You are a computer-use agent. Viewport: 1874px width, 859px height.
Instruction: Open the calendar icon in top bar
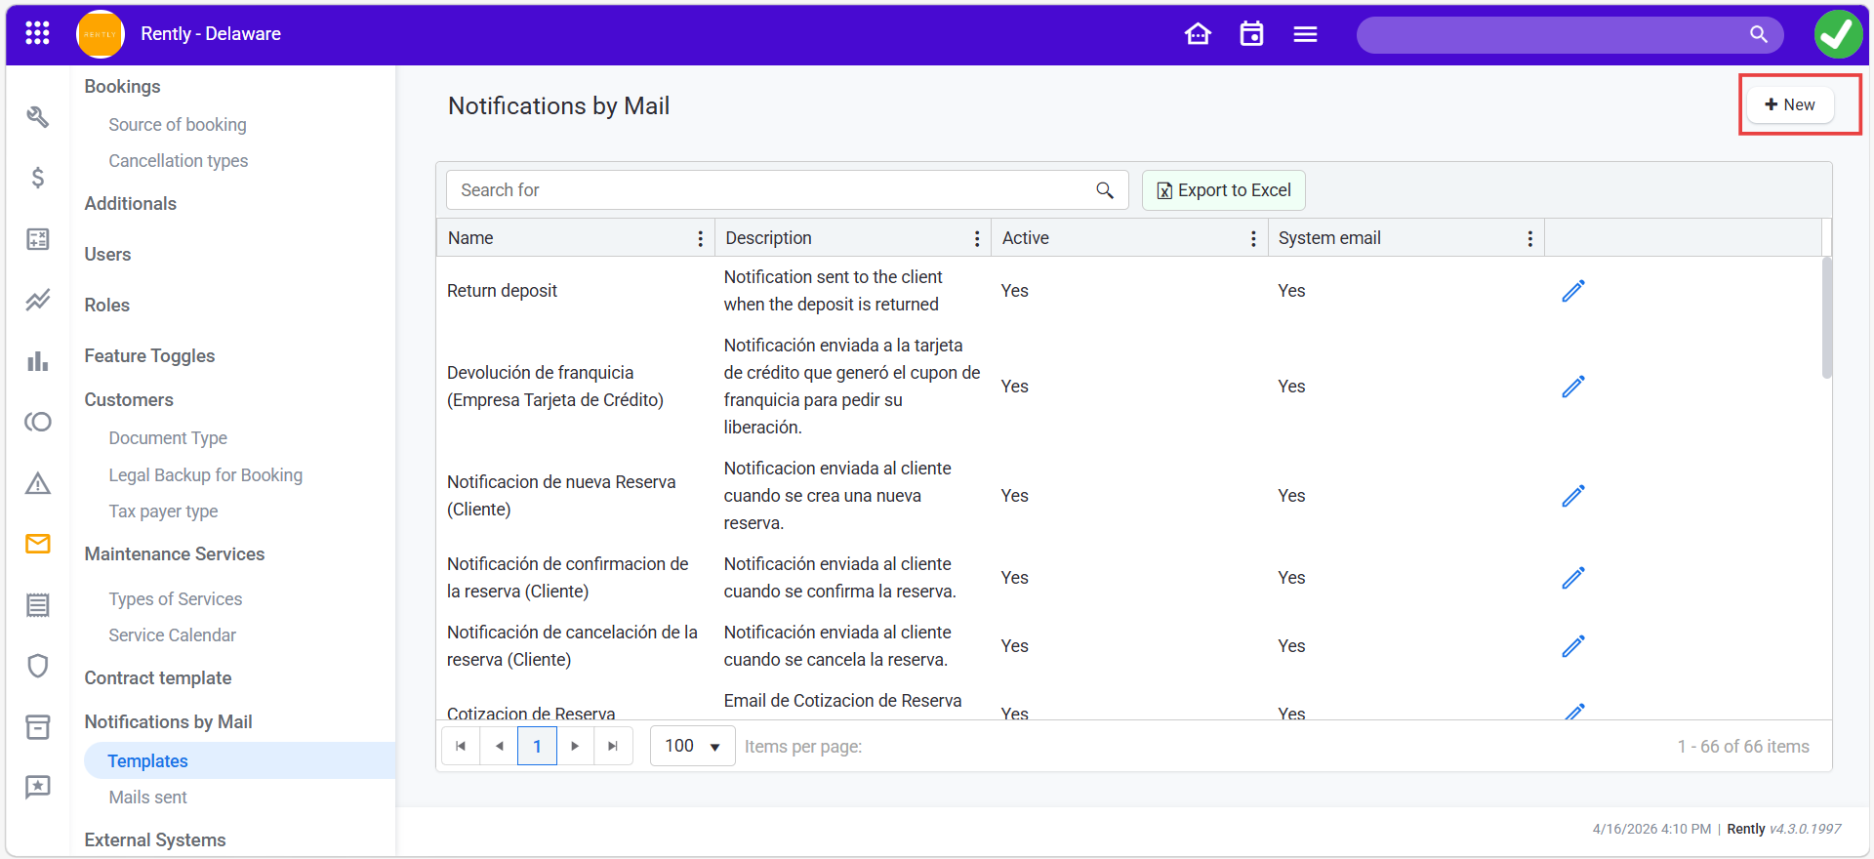(x=1251, y=34)
